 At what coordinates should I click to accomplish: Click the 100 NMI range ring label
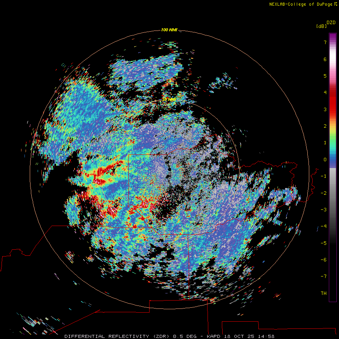tap(169, 30)
